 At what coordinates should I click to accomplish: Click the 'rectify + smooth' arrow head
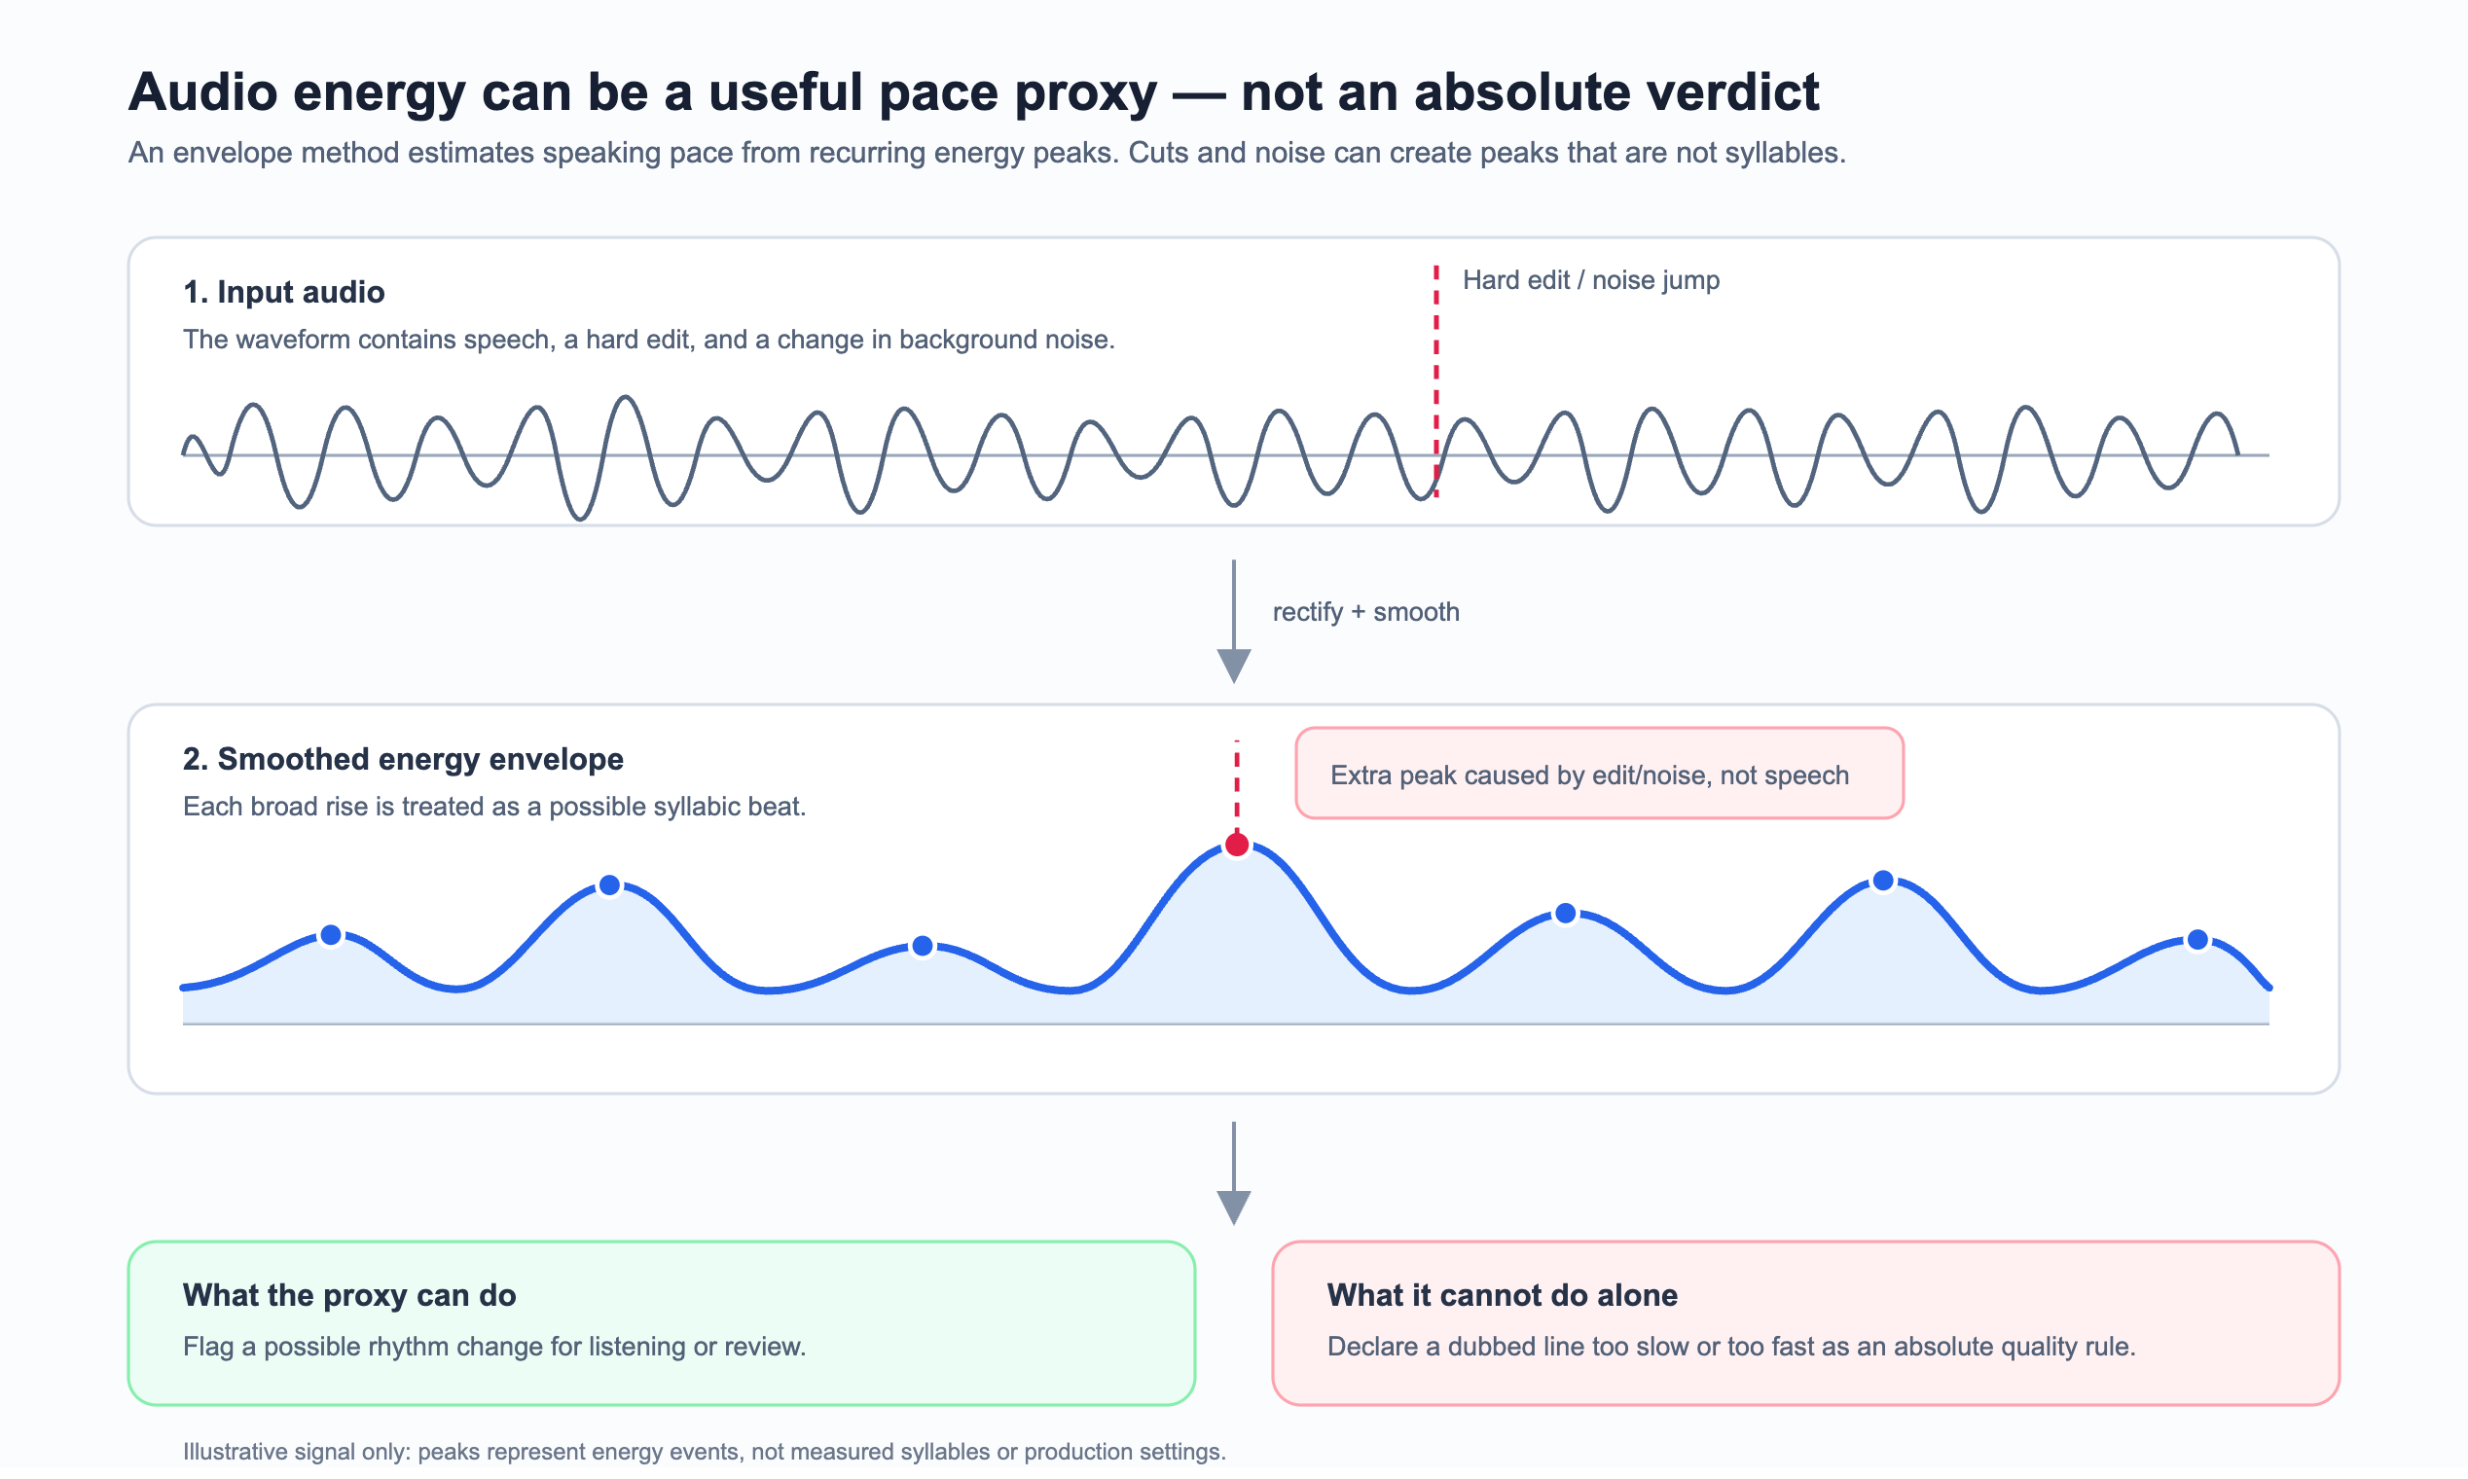(x=1234, y=666)
